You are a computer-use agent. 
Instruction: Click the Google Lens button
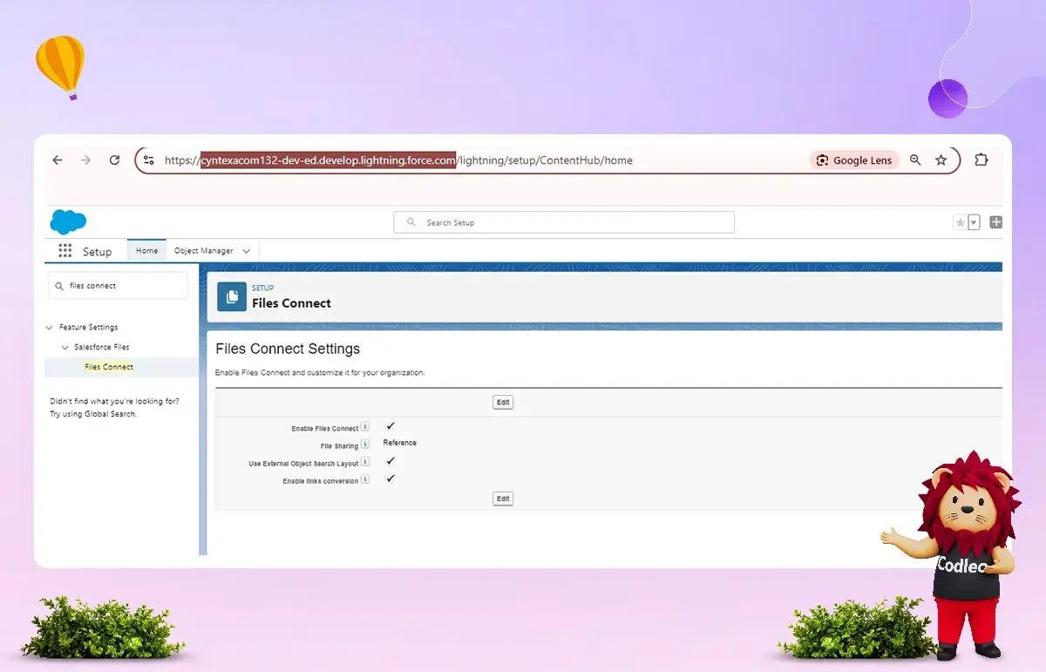[x=854, y=160]
